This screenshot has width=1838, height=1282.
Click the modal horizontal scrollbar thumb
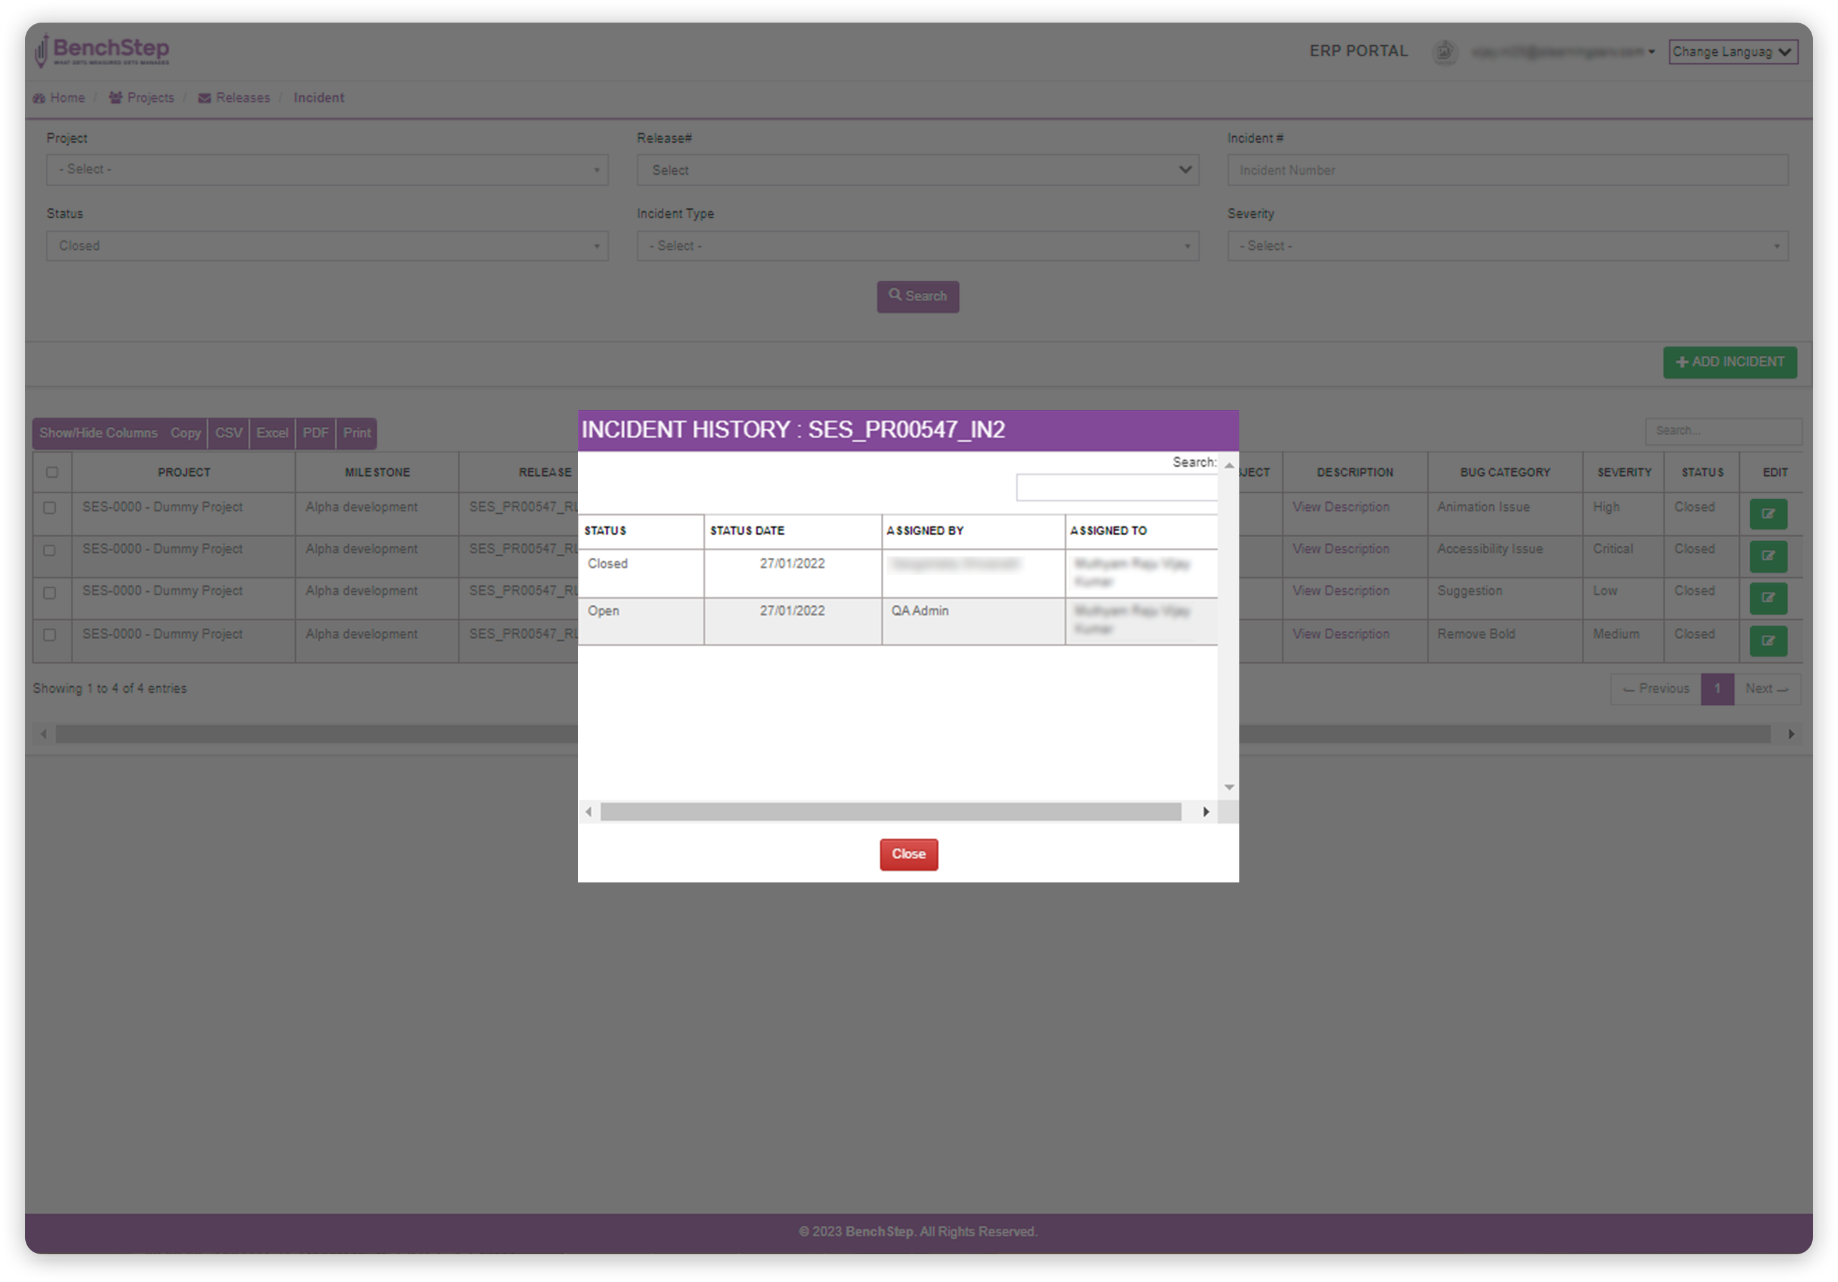(890, 811)
